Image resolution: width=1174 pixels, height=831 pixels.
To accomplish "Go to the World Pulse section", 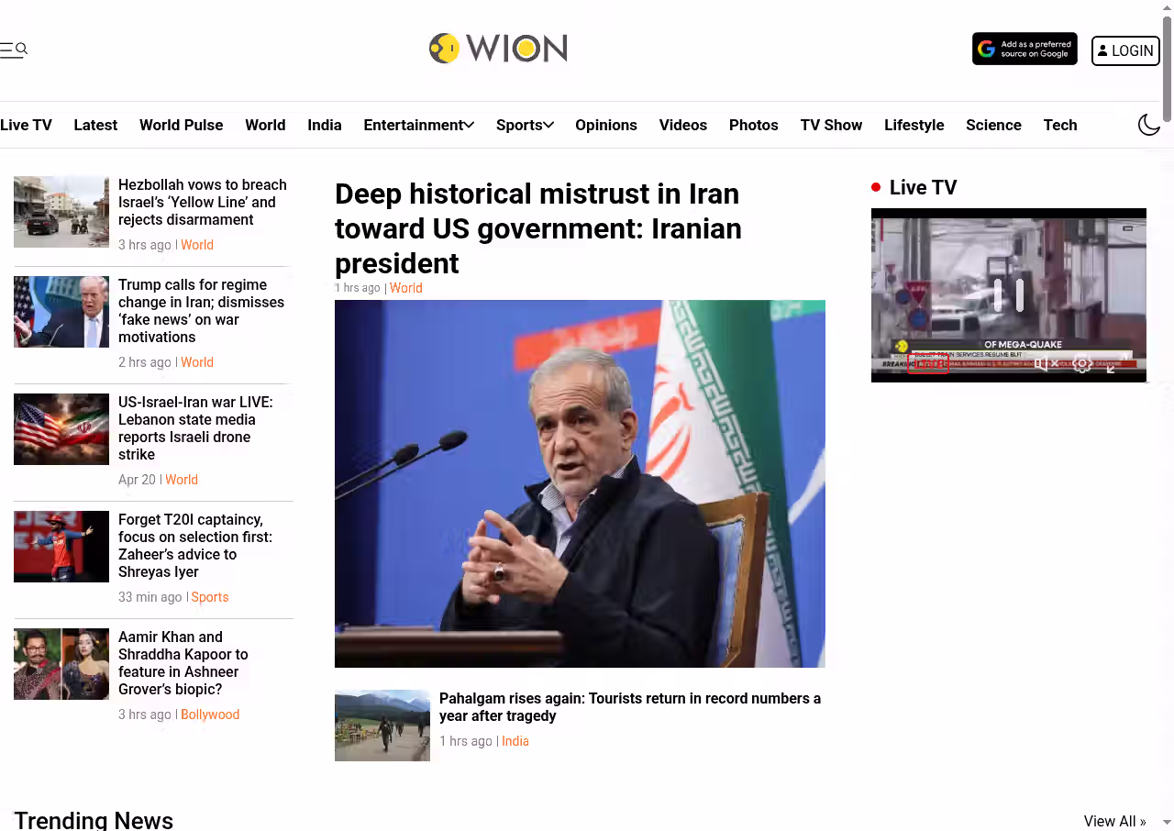I will [x=181, y=125].
